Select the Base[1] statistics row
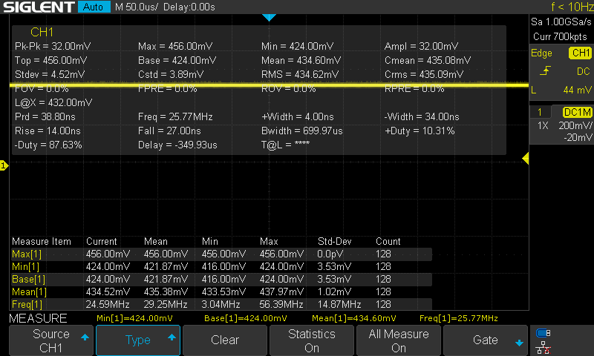594x356 pixels. [221, 279]
